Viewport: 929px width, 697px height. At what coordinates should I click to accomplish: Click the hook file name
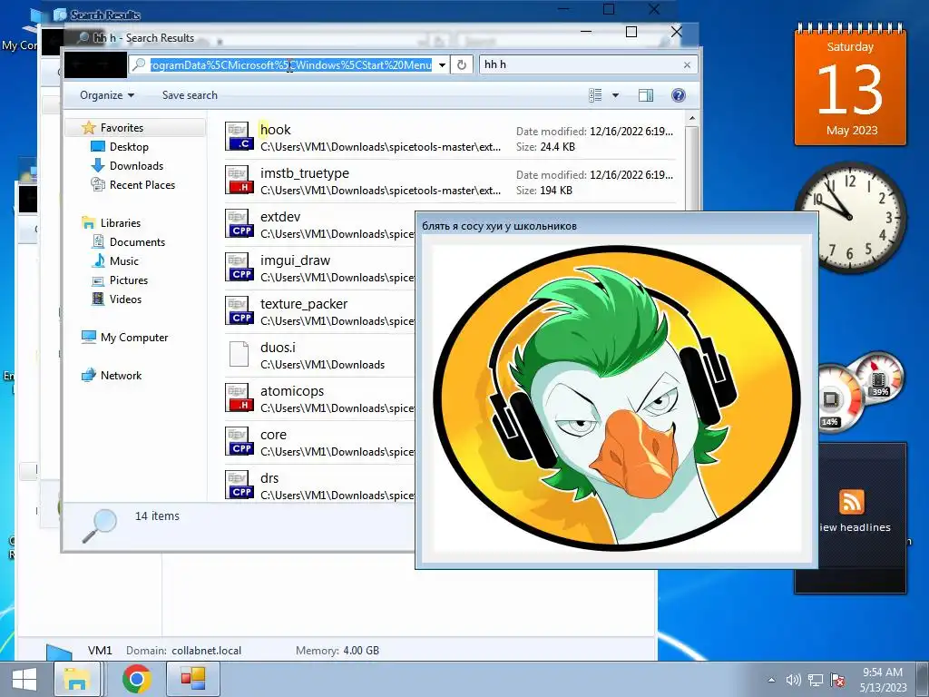(276, 130)
